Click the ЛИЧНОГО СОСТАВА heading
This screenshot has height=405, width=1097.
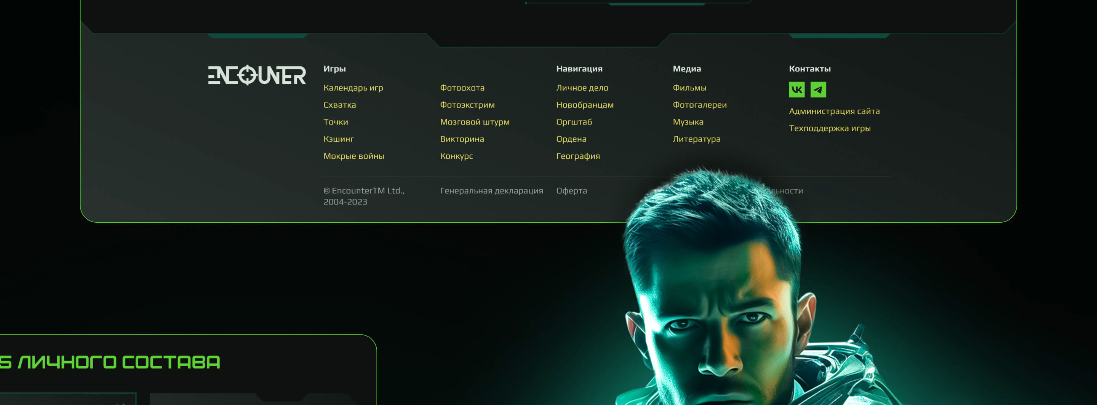[119, 362]
